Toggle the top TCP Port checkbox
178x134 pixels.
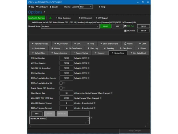pyautogui.click(x=125, y=26)
